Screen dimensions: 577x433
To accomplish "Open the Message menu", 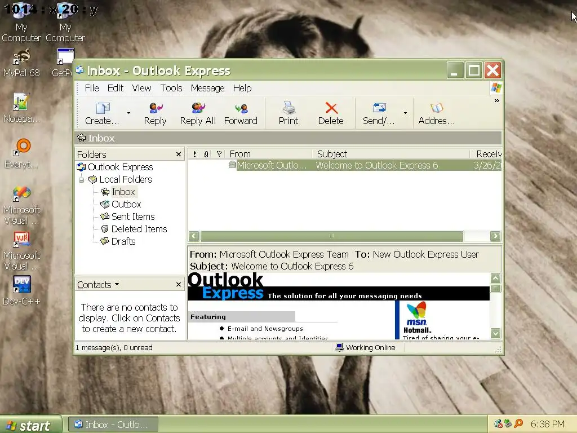I will tap(207, 88).
